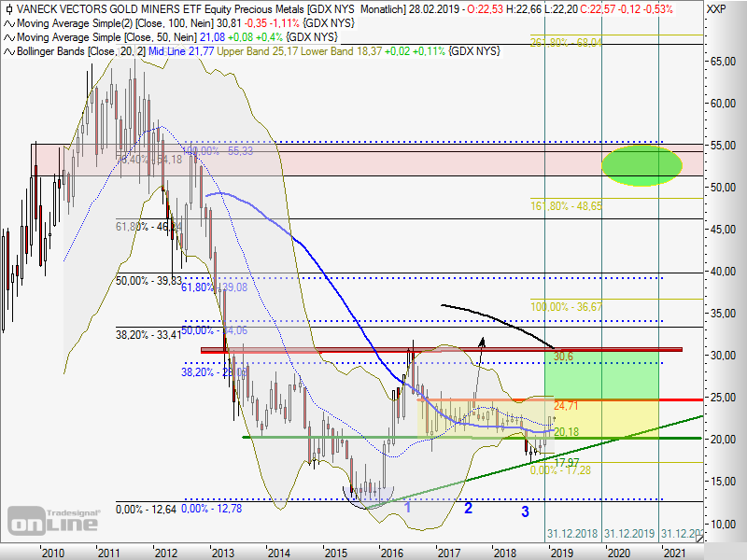Click the 2013 year label on time axis
747x560 pixels.
(x=222, y=553)
